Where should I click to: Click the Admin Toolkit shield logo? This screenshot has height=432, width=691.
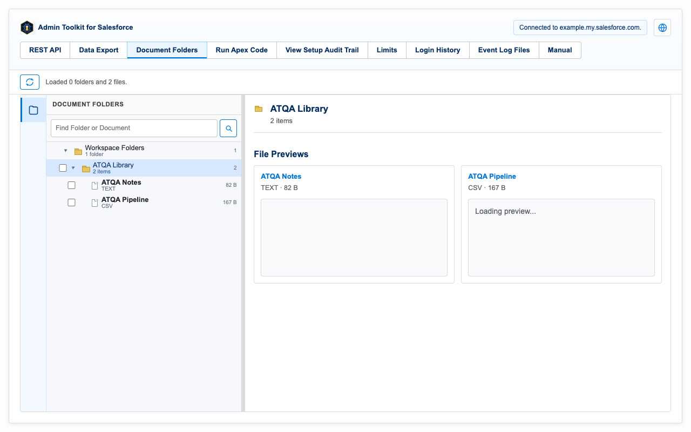click(27, 28)
